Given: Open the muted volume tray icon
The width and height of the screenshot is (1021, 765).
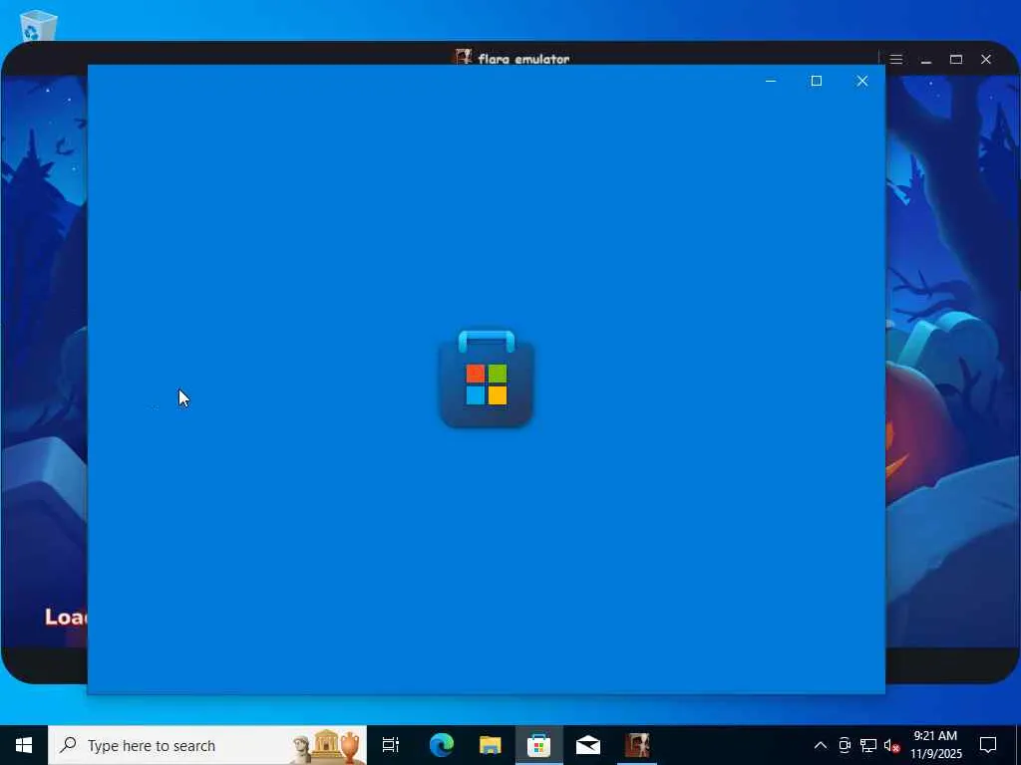Looking at the screenshot, I should pyautogui.click(x=892, y=745).
